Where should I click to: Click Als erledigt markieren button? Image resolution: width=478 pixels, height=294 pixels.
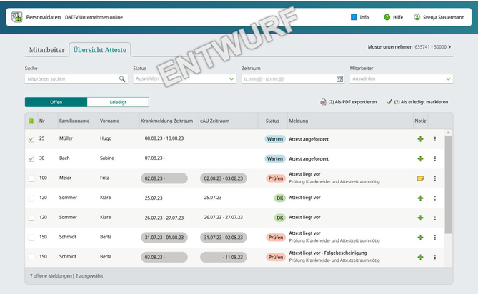coord(417,102)
